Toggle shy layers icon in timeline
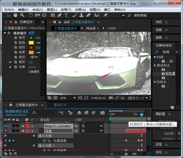 click(79, 112)
